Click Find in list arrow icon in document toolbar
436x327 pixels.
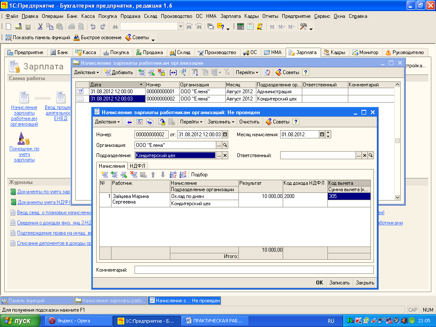[x=128, y=122]
